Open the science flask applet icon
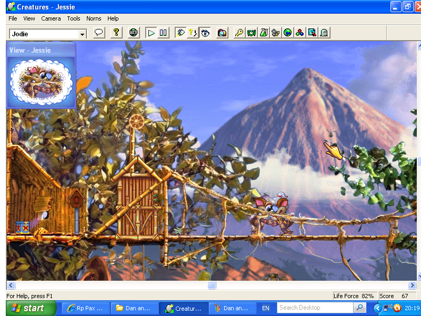Image resolution: width=421 pixels, height=316 pixels. point(263,33)
